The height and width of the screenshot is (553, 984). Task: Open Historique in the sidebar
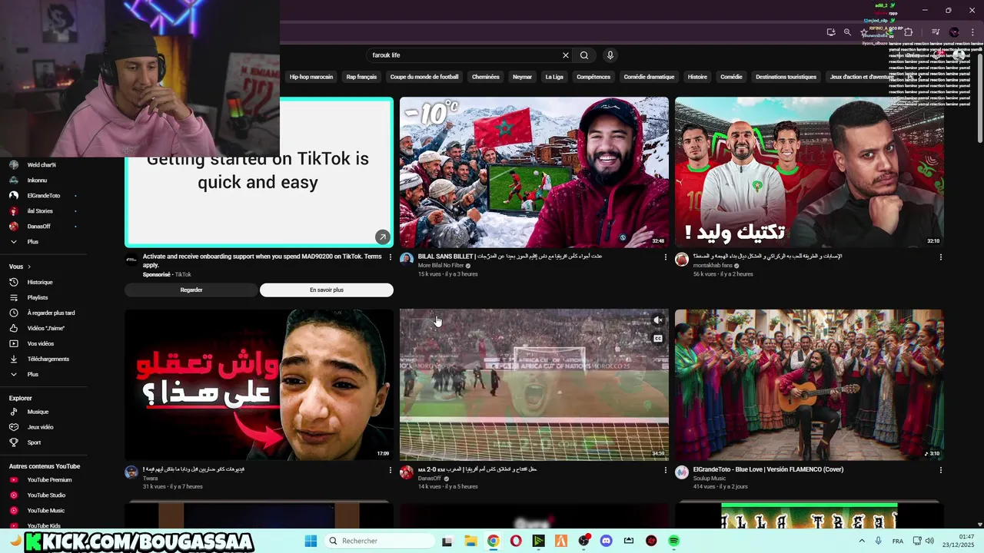click(40, 282)
